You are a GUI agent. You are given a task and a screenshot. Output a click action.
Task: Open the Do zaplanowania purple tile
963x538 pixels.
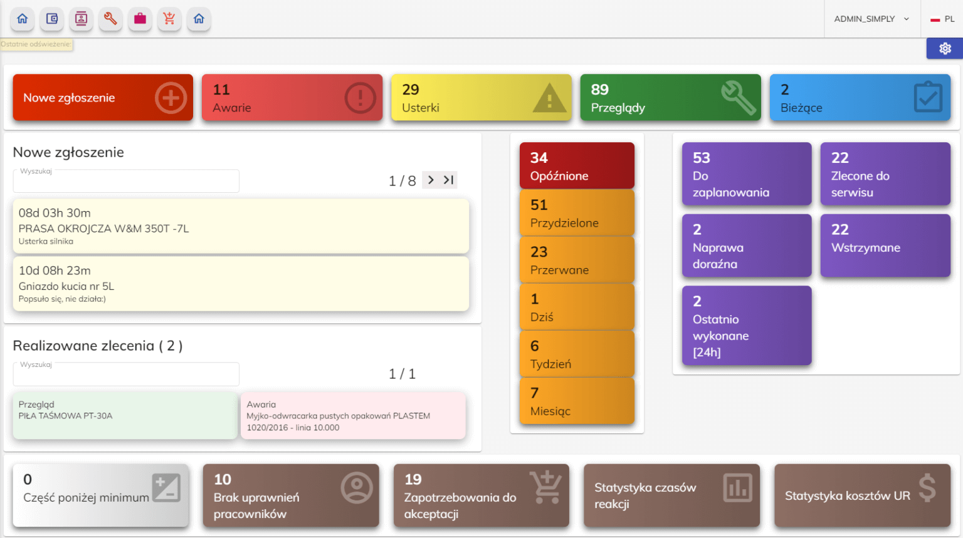click(746, 174)
